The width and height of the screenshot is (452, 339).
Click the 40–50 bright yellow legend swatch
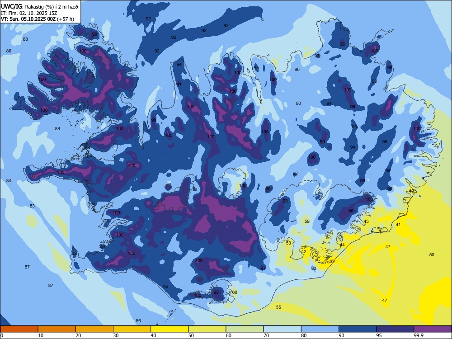pos(169,329)
